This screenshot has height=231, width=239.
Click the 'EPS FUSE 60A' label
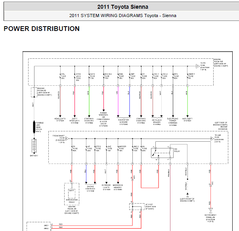pyautogui.click(x=176, y=76)
